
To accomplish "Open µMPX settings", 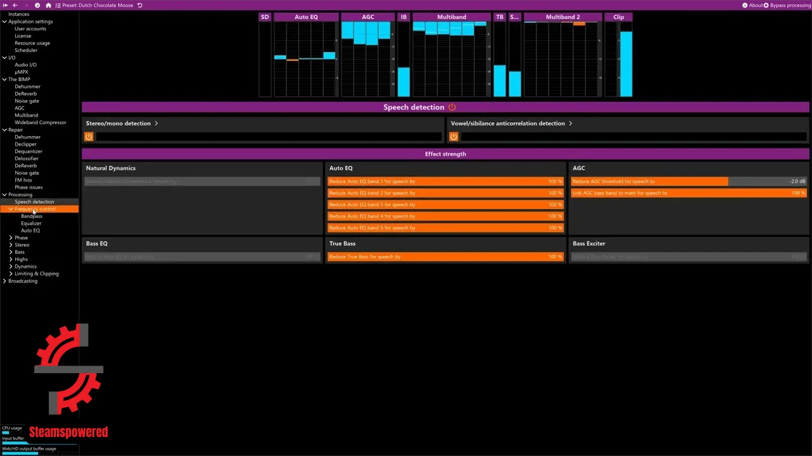I will pyautogui.click(x=21, y=72).
